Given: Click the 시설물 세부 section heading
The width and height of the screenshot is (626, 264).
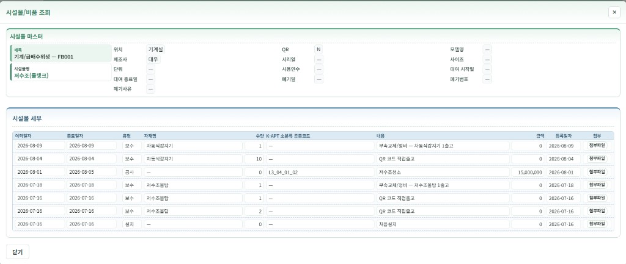Looking at the screenshot, I should (x=27, y=119).
